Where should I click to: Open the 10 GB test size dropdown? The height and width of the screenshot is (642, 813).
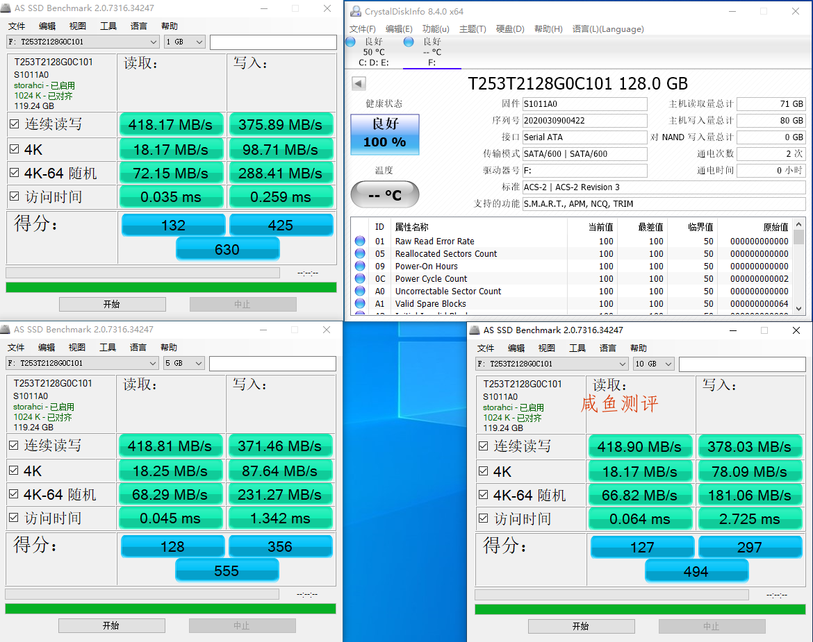(654, 364)
